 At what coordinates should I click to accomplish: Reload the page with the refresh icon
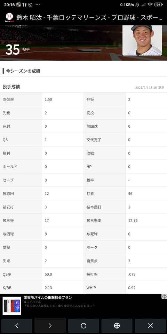83,326
